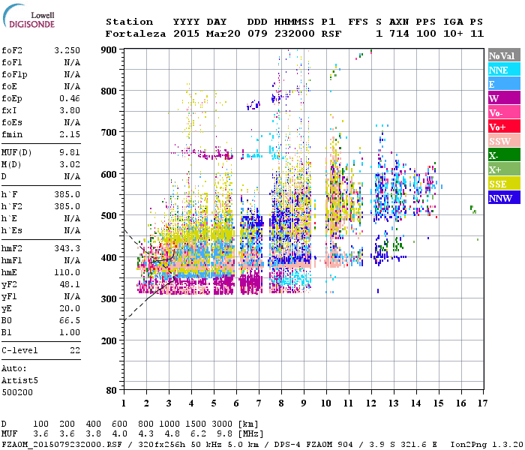Click the 17 MHz x-axis label
The image size is (525, 450).
pyautogui.click(x=482, y=403)
